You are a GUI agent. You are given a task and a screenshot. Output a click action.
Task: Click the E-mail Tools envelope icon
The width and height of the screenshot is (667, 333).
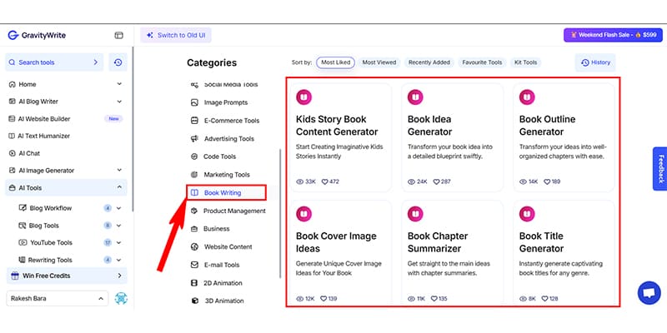coord(194,265)
